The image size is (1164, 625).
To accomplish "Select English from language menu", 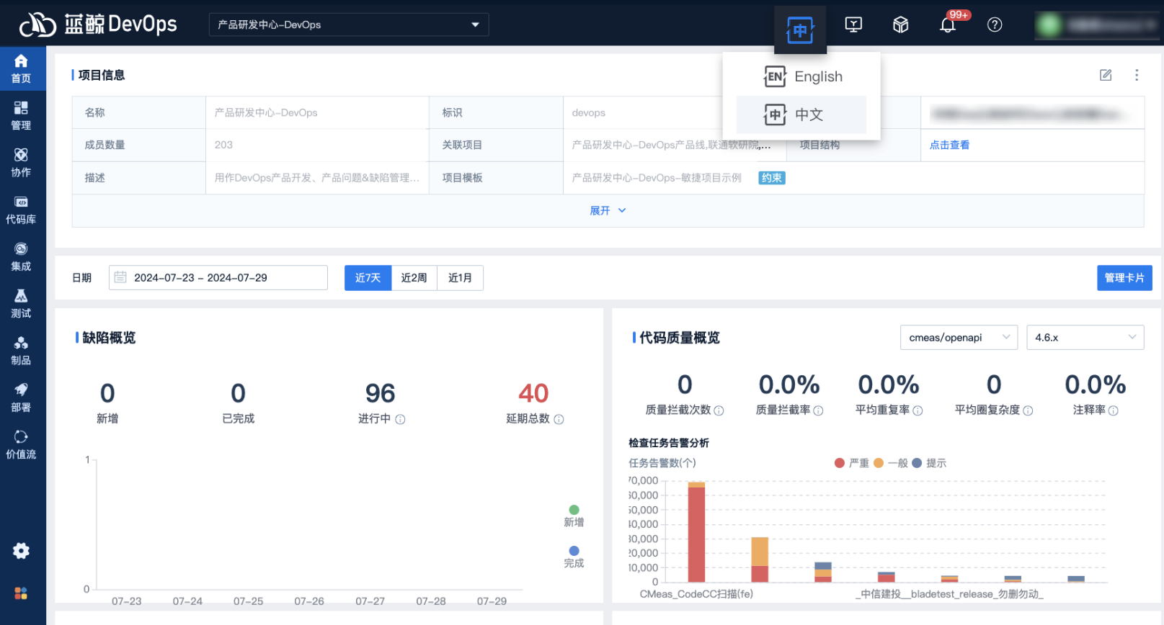I will (x=802, y=76).
